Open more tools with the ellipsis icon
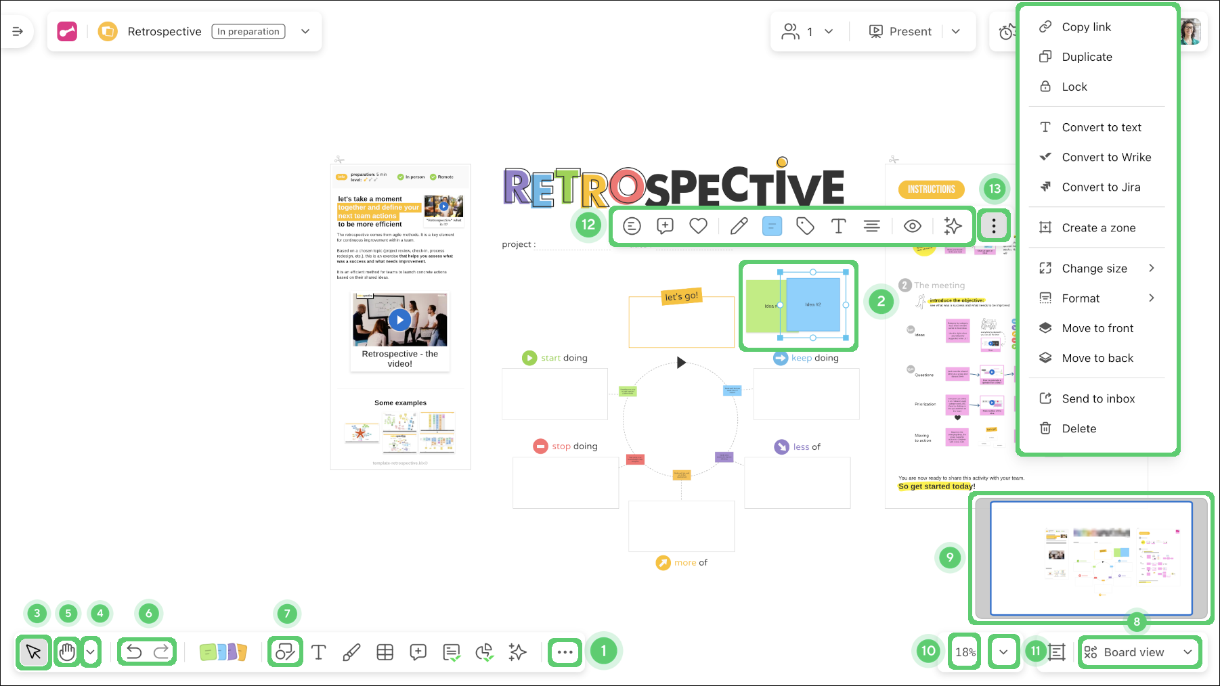 click(565, 651)
